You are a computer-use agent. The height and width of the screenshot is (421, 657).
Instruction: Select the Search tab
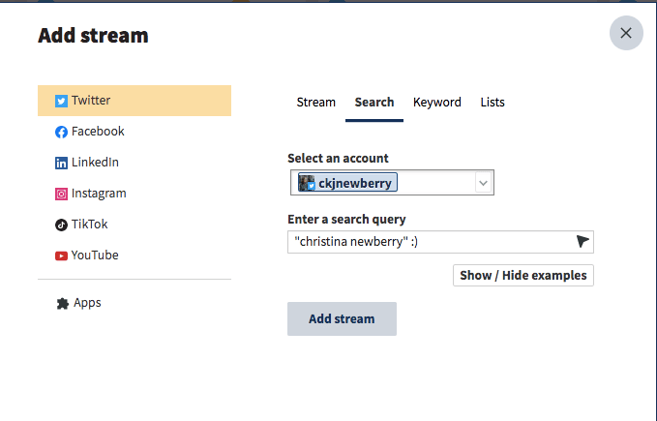click(x=373, y=102)
